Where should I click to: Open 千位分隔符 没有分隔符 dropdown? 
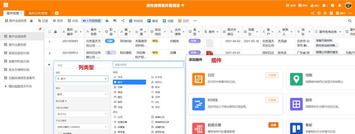coord(82,127)
